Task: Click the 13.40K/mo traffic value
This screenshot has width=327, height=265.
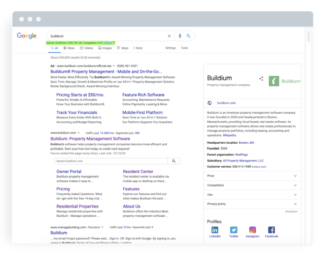Action: pyautogui.click(x=107, y=133)
